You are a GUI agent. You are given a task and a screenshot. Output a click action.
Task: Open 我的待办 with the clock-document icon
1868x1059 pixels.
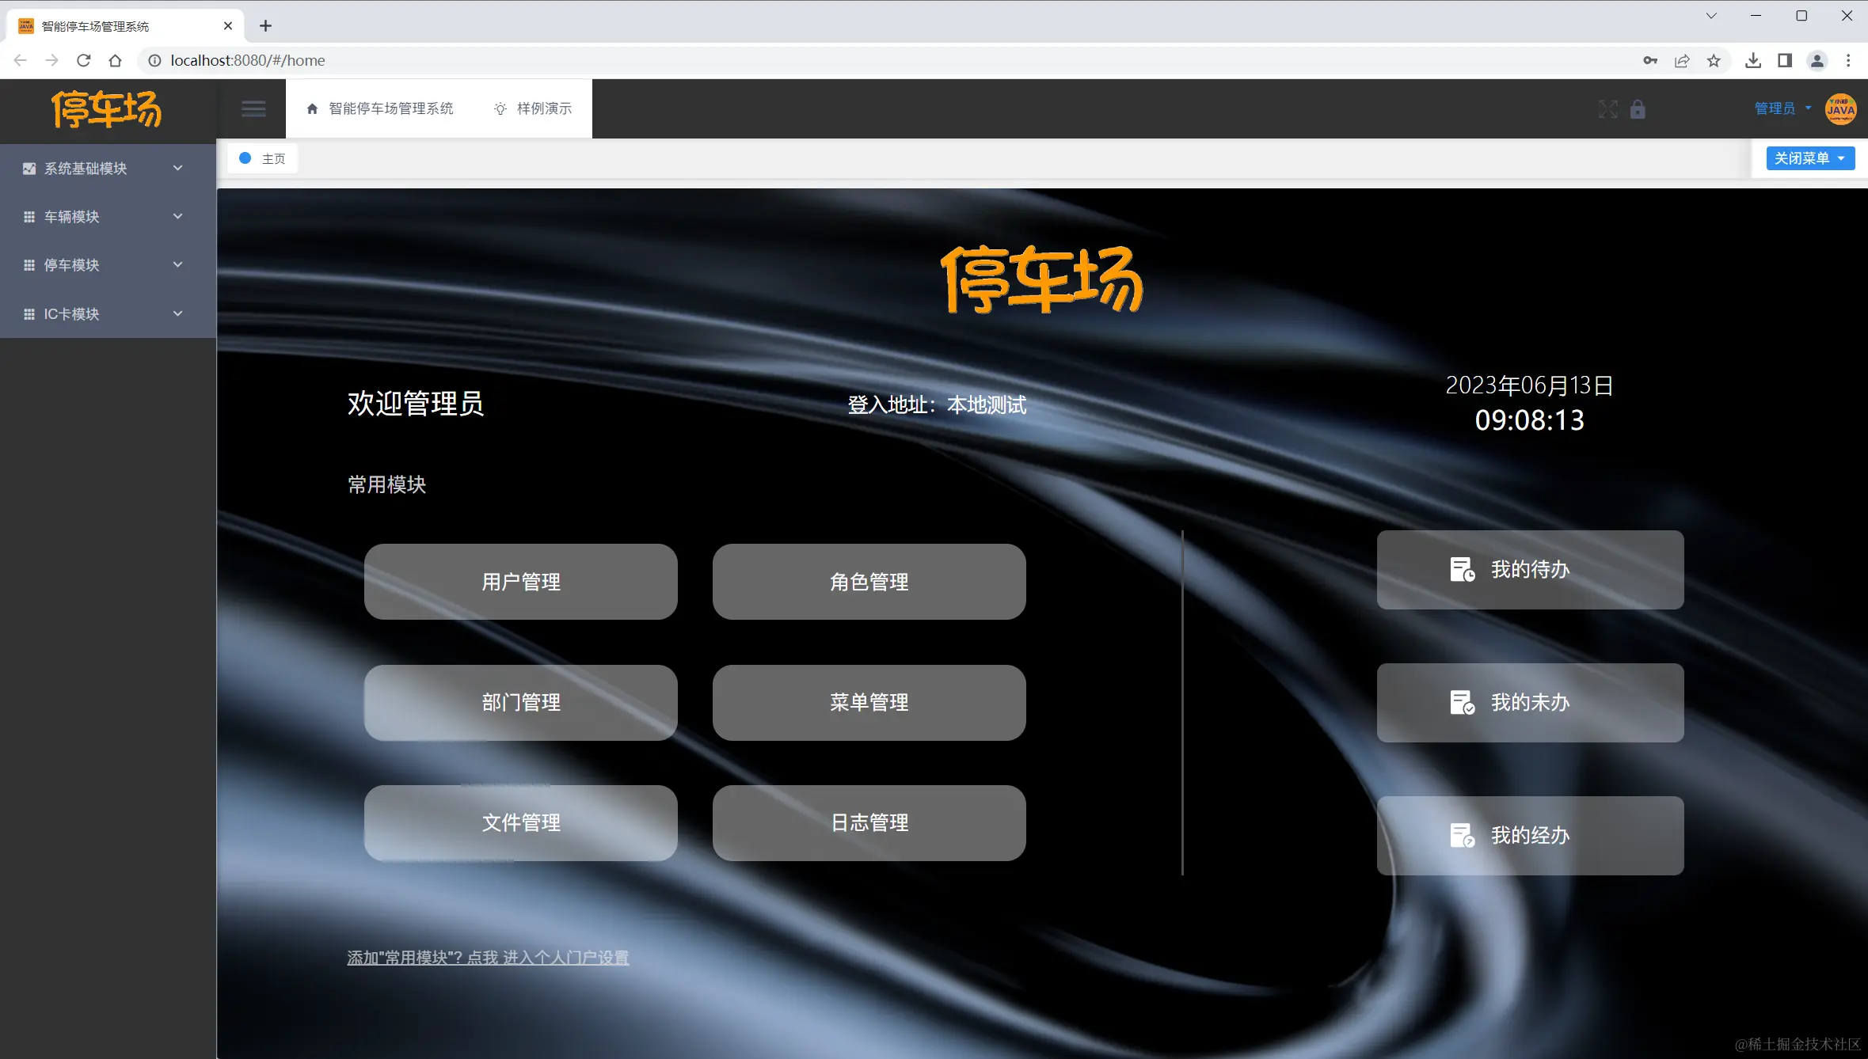click(x=1463, y=569)
